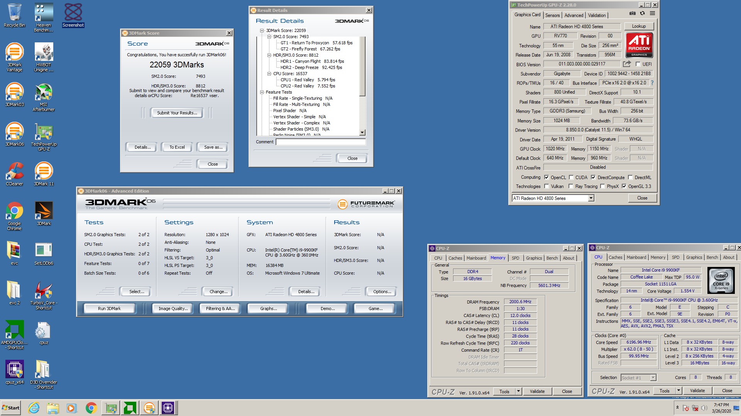Click the Result Details vertical scrollbar
Image resolution: width=741 pixels, height=416 pixels.
pyautogui.click(x=362, y=67)
